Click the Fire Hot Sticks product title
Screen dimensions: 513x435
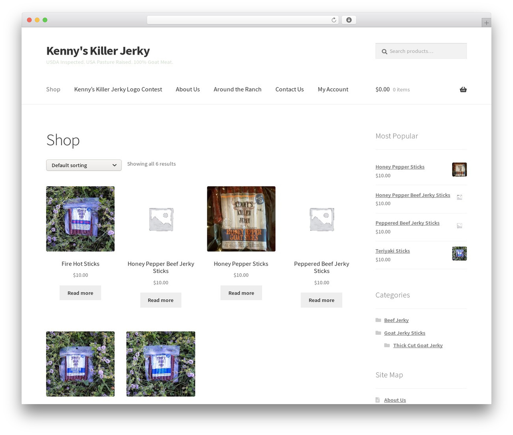tap(80, 264)
